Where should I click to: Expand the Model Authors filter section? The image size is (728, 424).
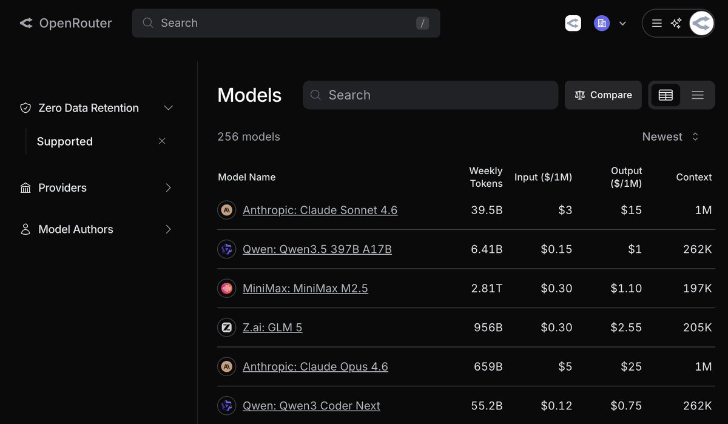pyautogui.click(x=169, y=229)
